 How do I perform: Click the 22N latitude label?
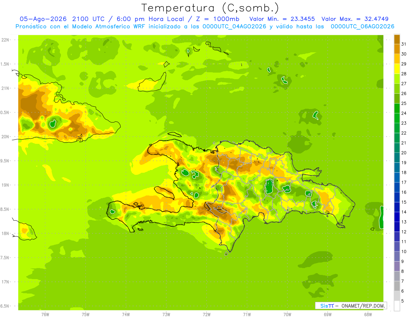click(6, 40)
